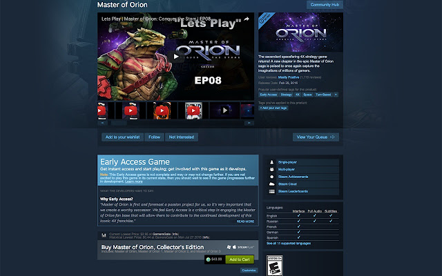
Task: Open the Single-player category icon
Action: [271, 162]
